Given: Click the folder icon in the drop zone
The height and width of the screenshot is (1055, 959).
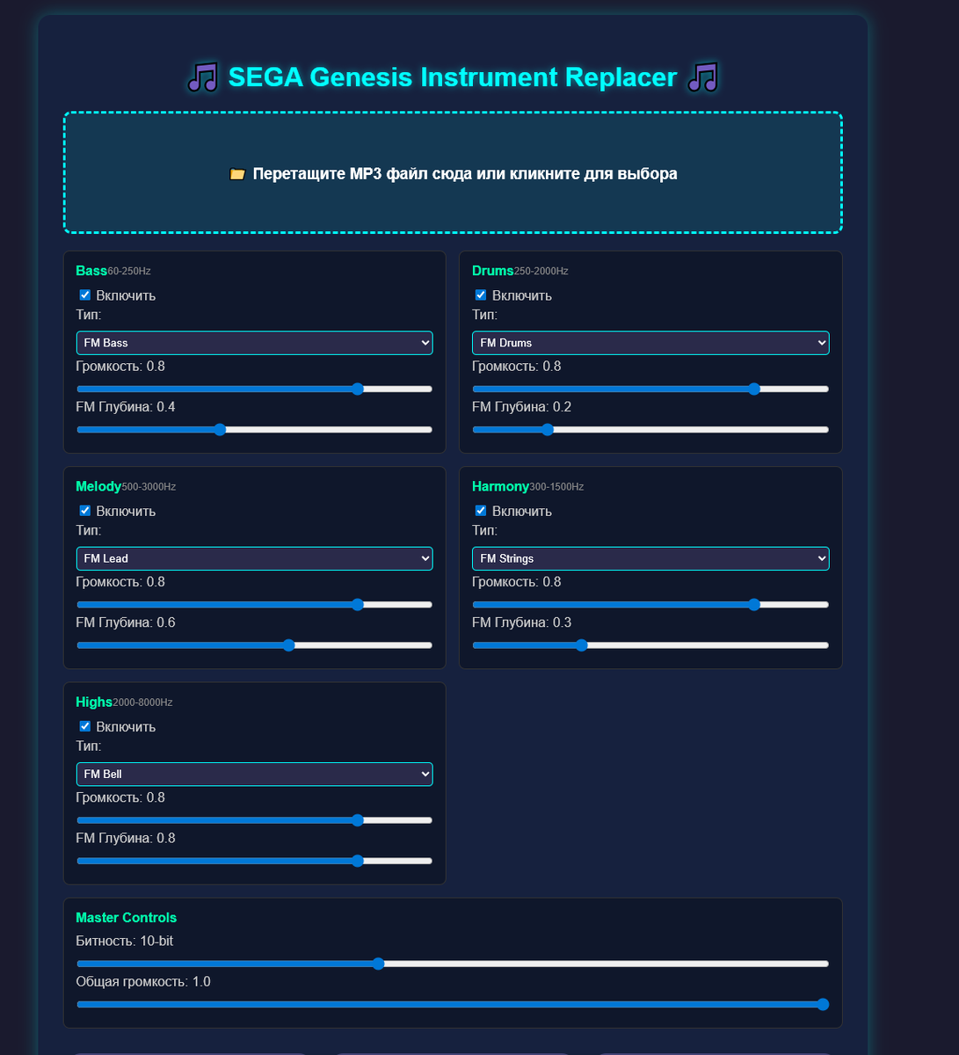Looking at the screenshot, I should 236,174.
